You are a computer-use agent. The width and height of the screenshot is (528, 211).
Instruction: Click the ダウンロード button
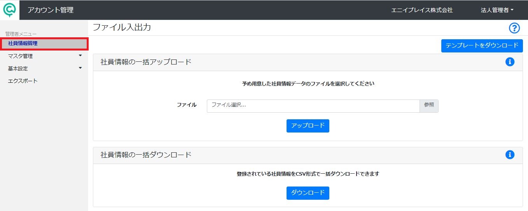pyautogui.click(x=308, y=193)
